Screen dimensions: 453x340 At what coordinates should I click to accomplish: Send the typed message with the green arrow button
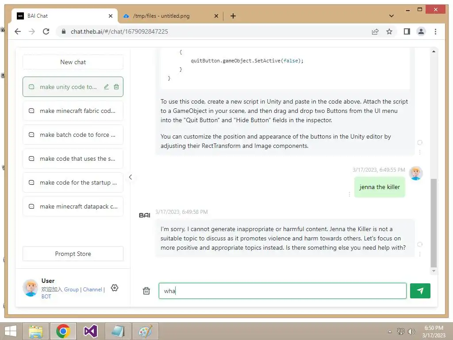point(420,291)
